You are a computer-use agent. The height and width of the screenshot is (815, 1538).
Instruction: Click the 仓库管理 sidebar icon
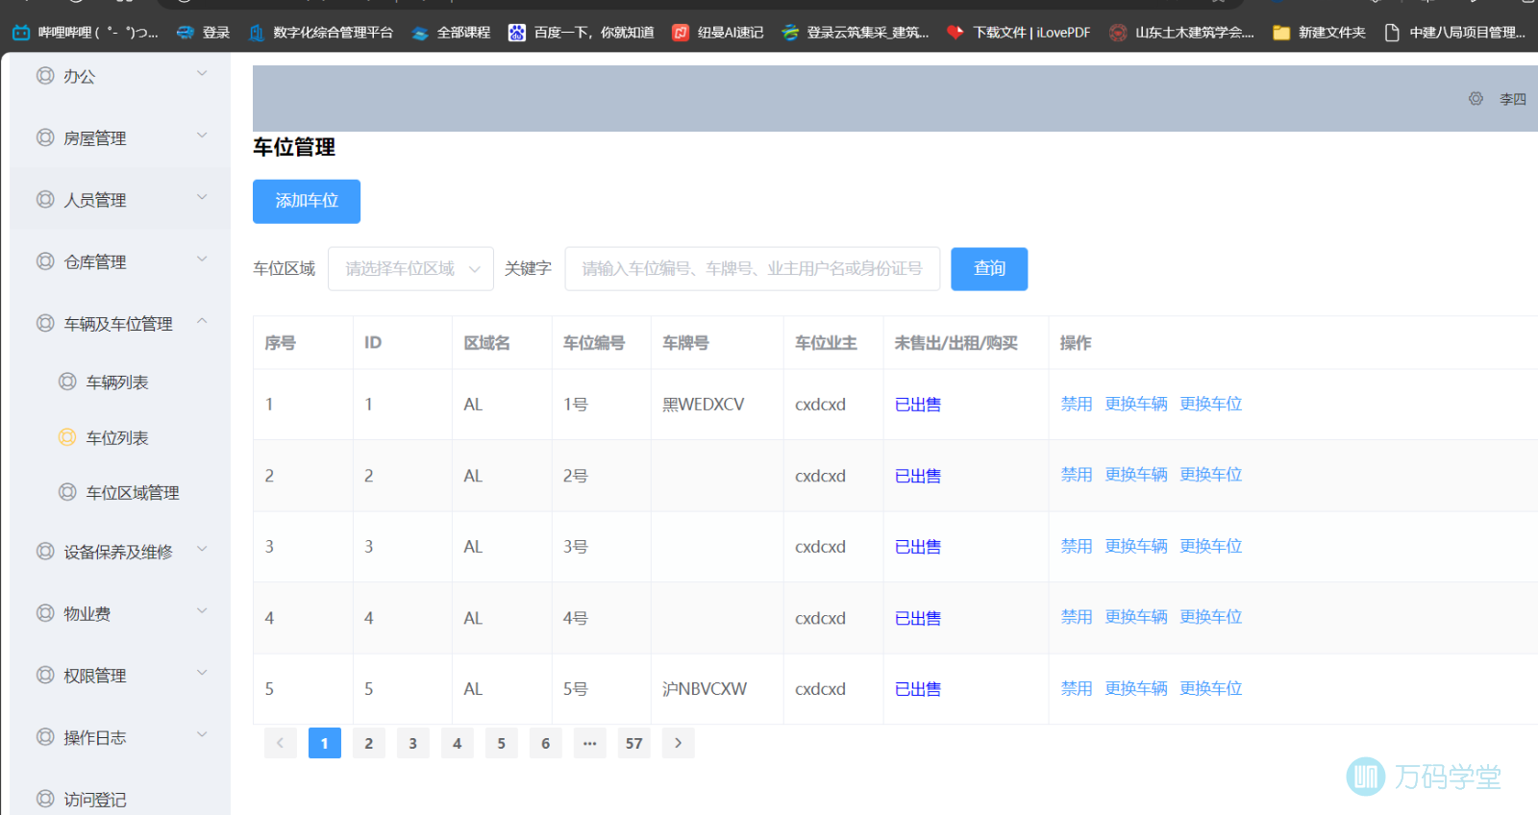[x=45, y=261]
